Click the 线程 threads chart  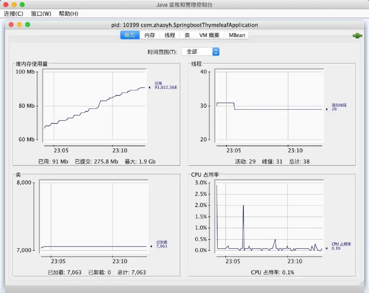coord(269,106)
